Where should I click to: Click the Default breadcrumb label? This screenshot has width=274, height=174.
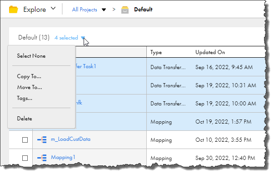click(x=143, y=10)
